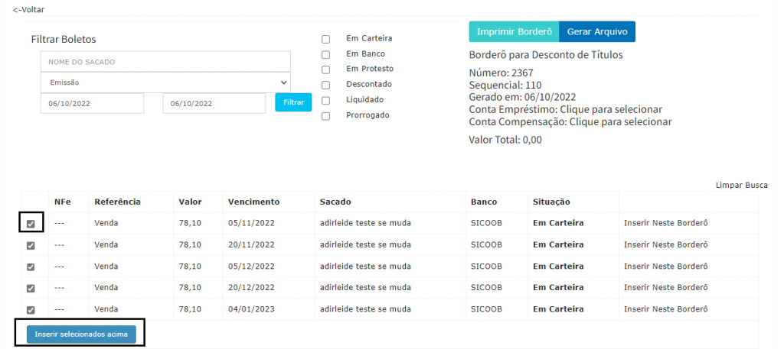The height and width of the screenshot is (349, 784).
Task: Select the Liquidado checkbox
Action: coord(326,100)
